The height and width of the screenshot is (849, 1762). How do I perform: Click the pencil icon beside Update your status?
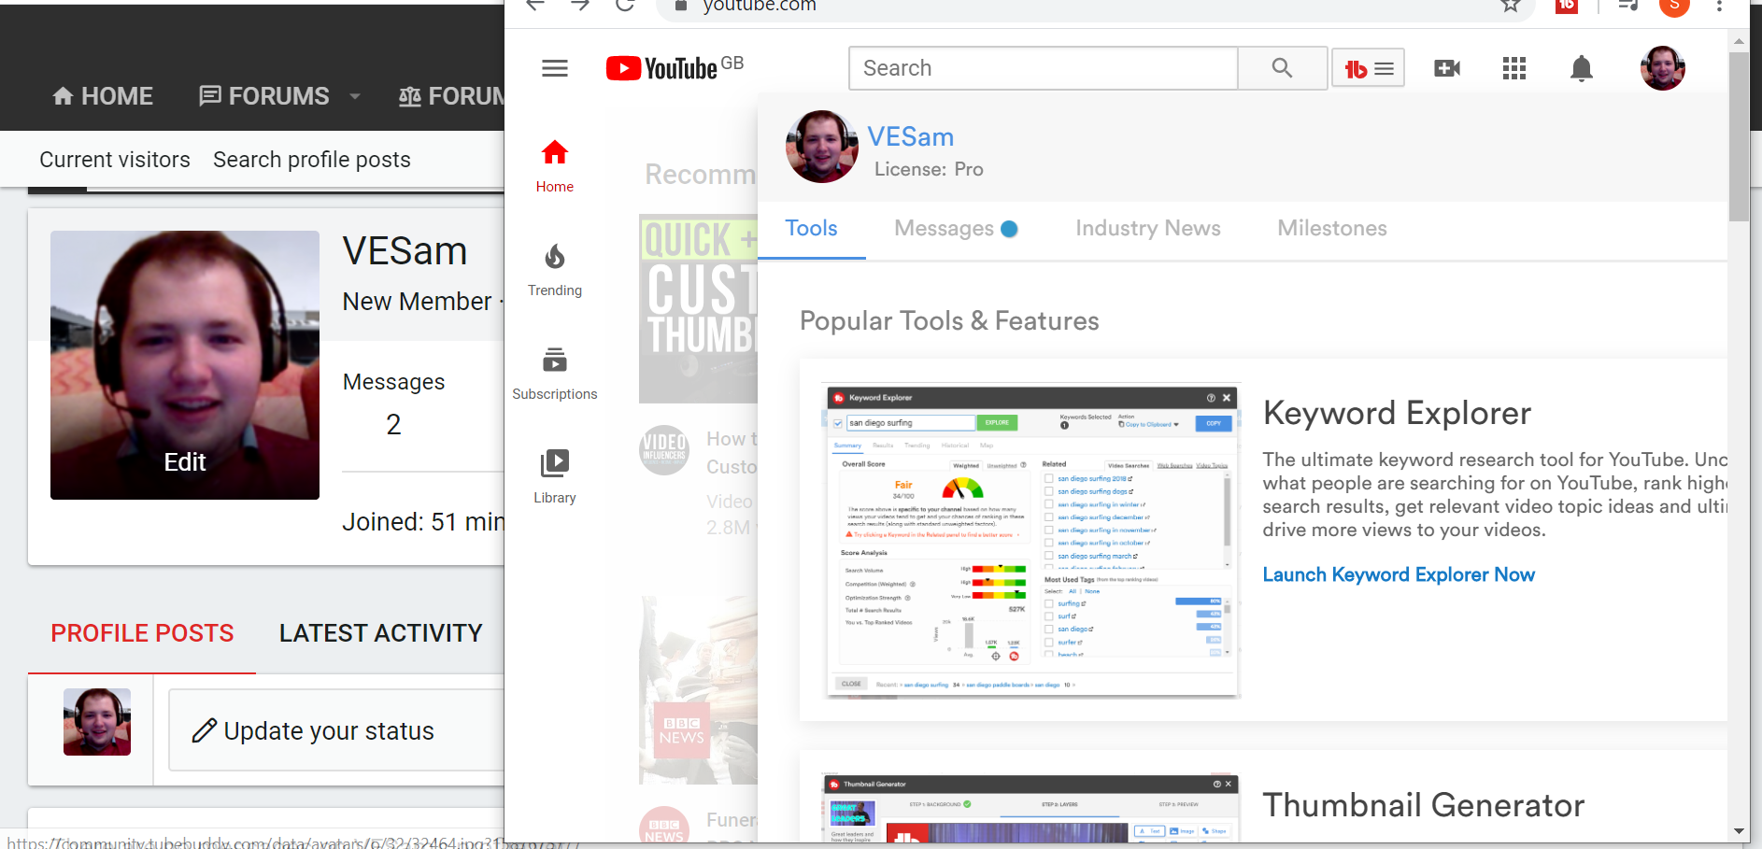(205, 730)
